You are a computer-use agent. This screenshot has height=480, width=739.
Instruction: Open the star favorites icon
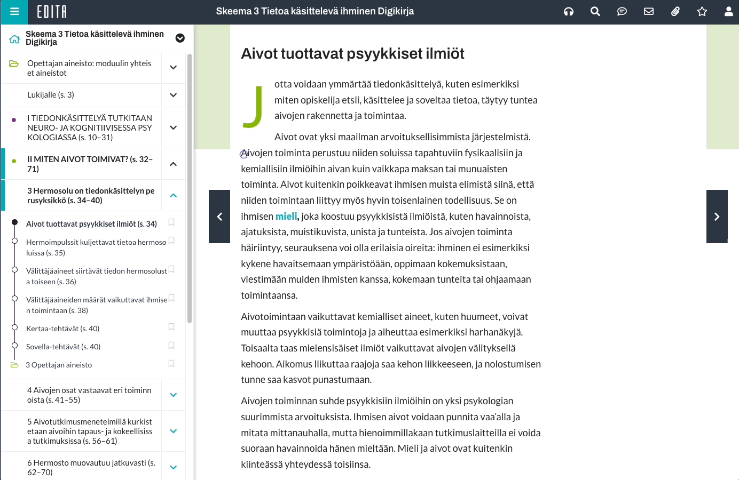702,12
